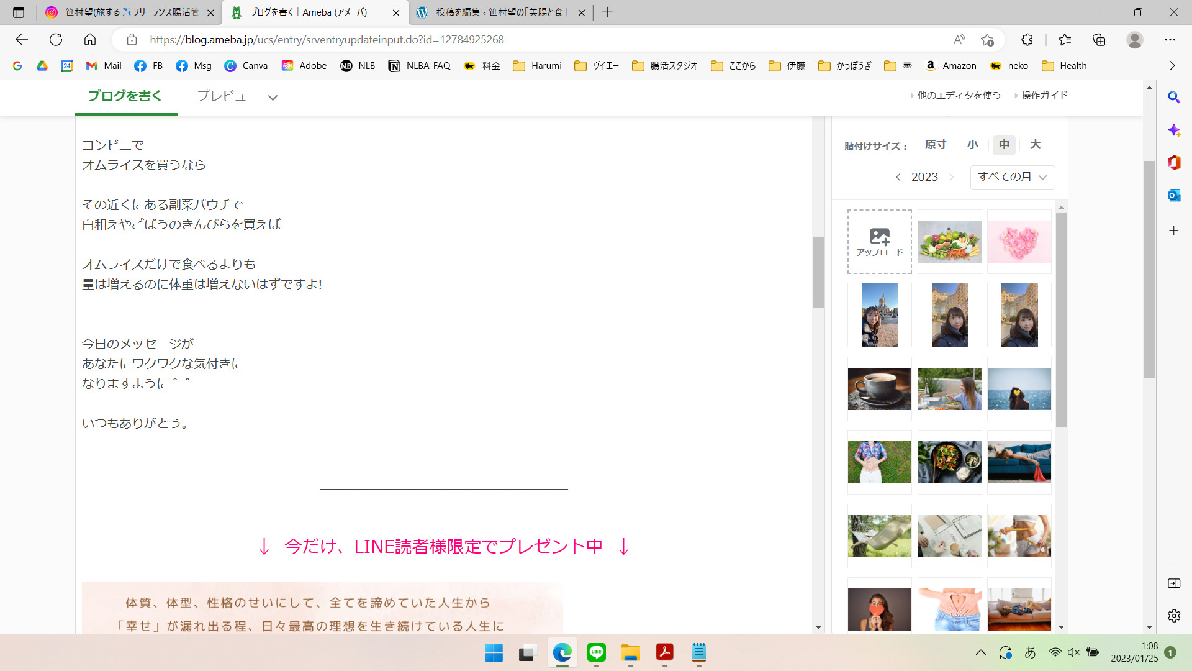The height and width of the screenshot is (671, 1192).
Task: Open the Harumi bookmark folder
Action: [538, 66]
